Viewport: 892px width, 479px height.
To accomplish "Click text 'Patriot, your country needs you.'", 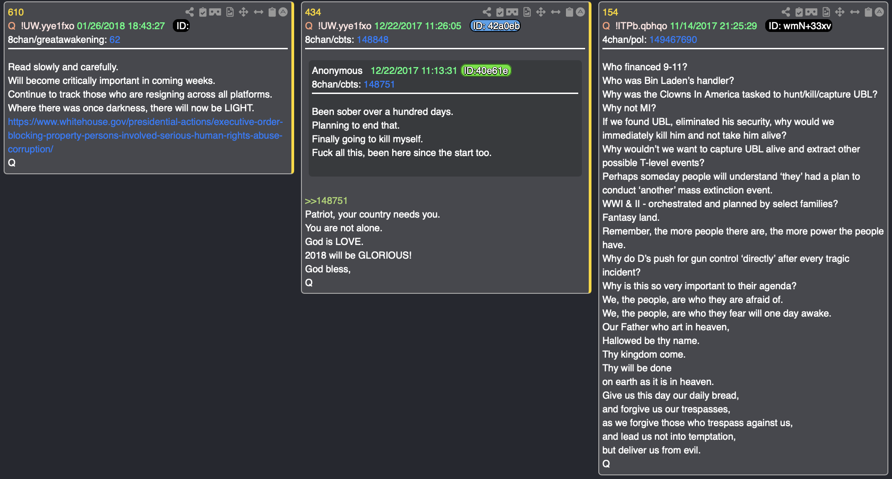I will tap(373, 214).
